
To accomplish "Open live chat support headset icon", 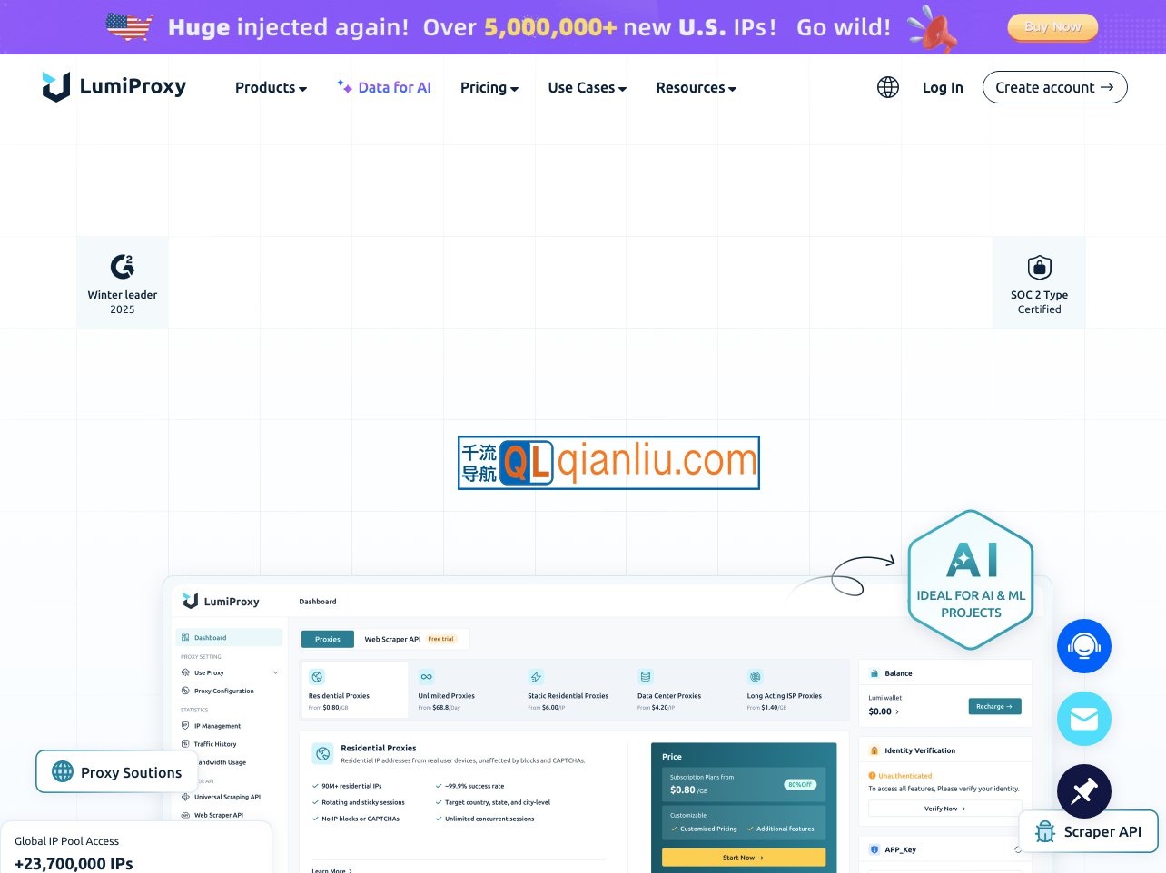I will coord(1083,646).
